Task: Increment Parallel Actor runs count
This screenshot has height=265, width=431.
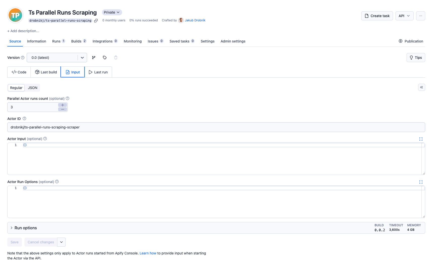Action: click(62, 105)
